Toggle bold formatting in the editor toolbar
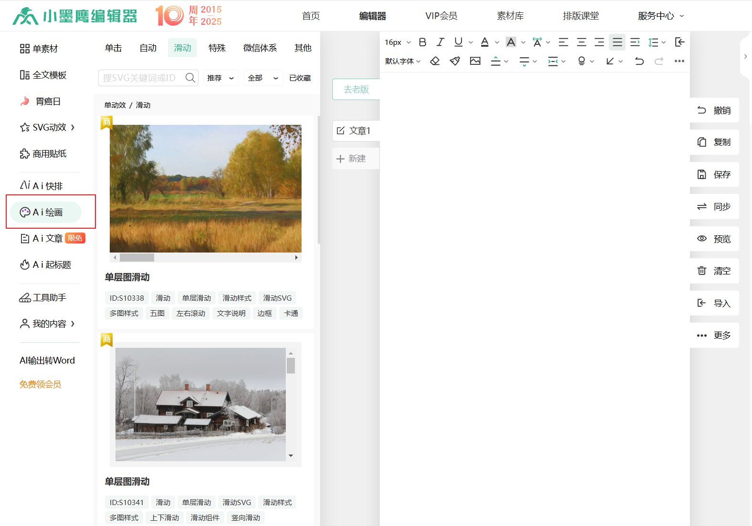This screenshot has height=526, width=752. click(422, 42)
